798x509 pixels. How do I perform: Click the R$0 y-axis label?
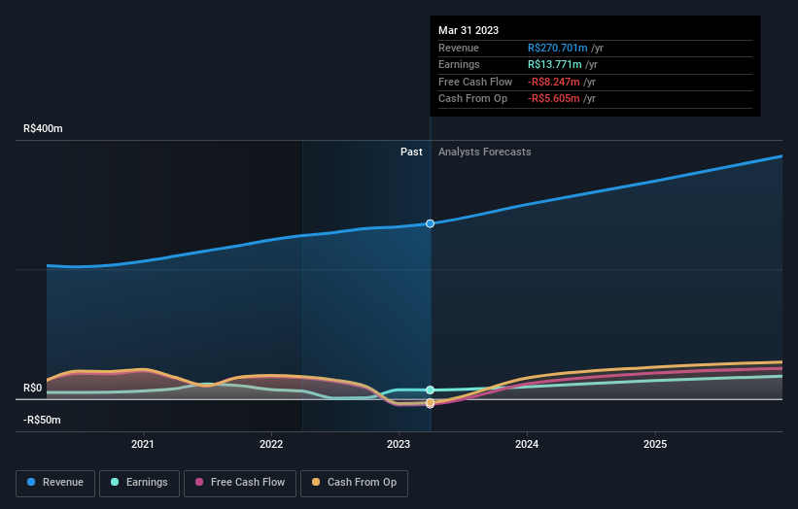pos(33,388)
